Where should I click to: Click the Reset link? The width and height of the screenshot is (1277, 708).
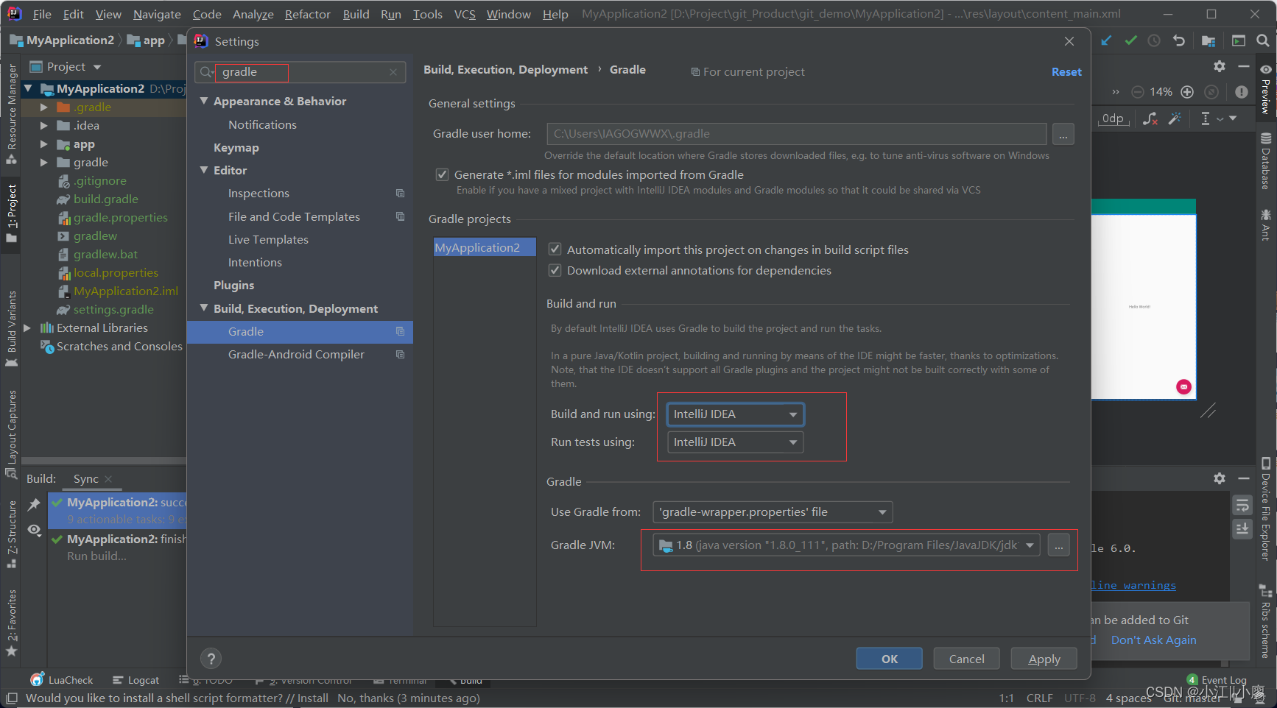[1066, 72]
